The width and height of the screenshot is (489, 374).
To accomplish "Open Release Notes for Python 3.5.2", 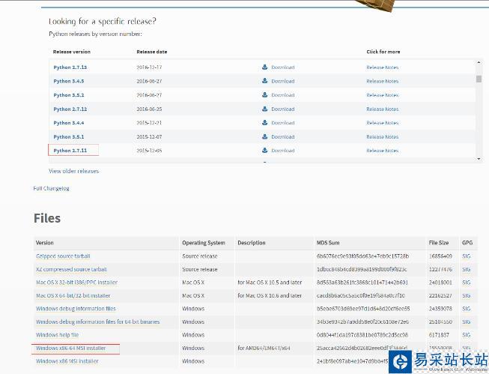I will (x=383, y=95).
